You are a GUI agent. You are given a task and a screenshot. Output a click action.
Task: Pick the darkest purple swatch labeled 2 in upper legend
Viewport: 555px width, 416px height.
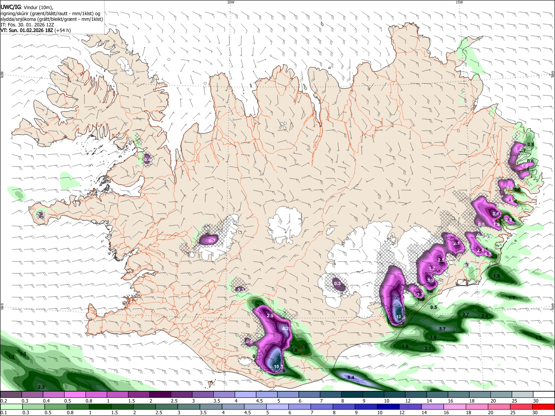click(x=160, y=395)
